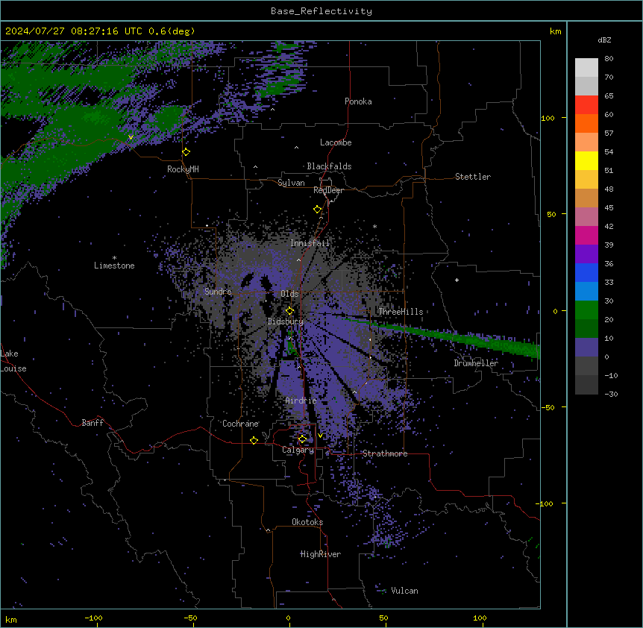
Task: Click the Limestone label
Action: (114, 266)
